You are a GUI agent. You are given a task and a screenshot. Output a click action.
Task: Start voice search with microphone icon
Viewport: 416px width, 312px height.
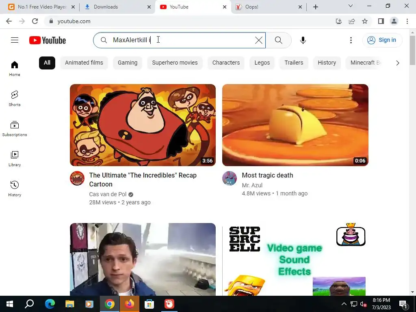(303, 40)
